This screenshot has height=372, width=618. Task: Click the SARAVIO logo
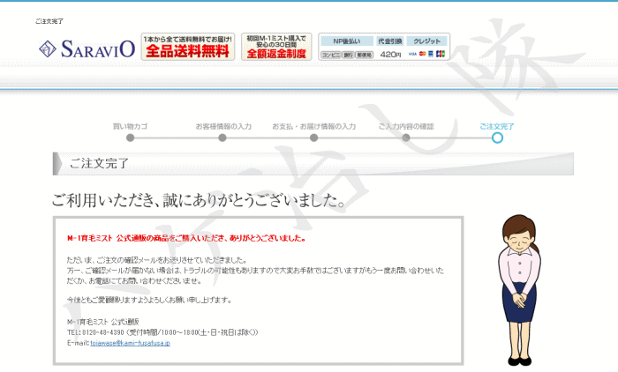click(87, 48)
